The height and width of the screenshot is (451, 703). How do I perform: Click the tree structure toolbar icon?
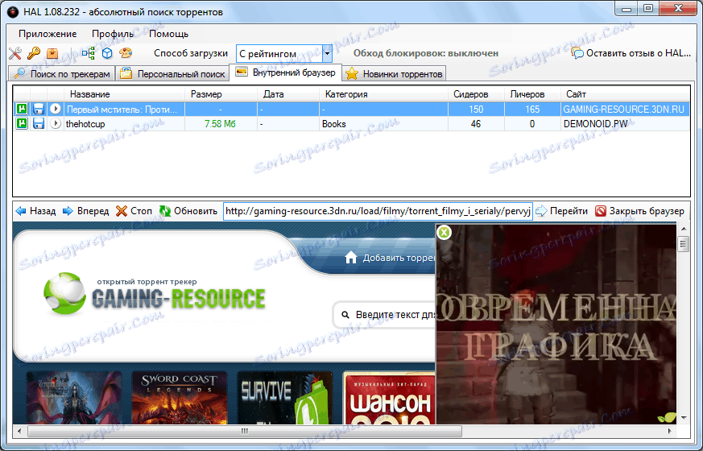pos(89,53)
